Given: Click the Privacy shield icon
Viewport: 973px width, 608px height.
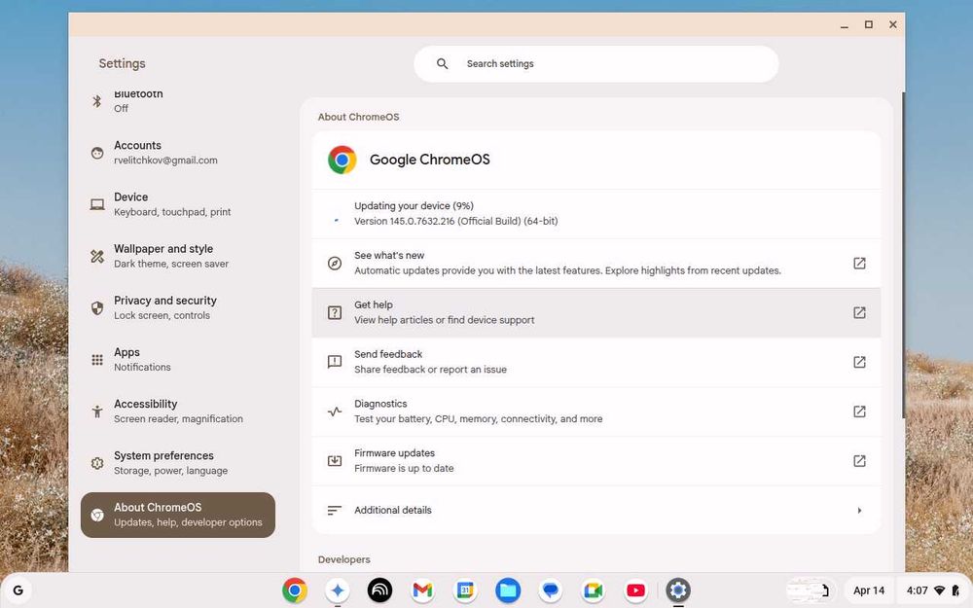Looking at the screenshot, I should pyautogui.click(x=97, y=307).
